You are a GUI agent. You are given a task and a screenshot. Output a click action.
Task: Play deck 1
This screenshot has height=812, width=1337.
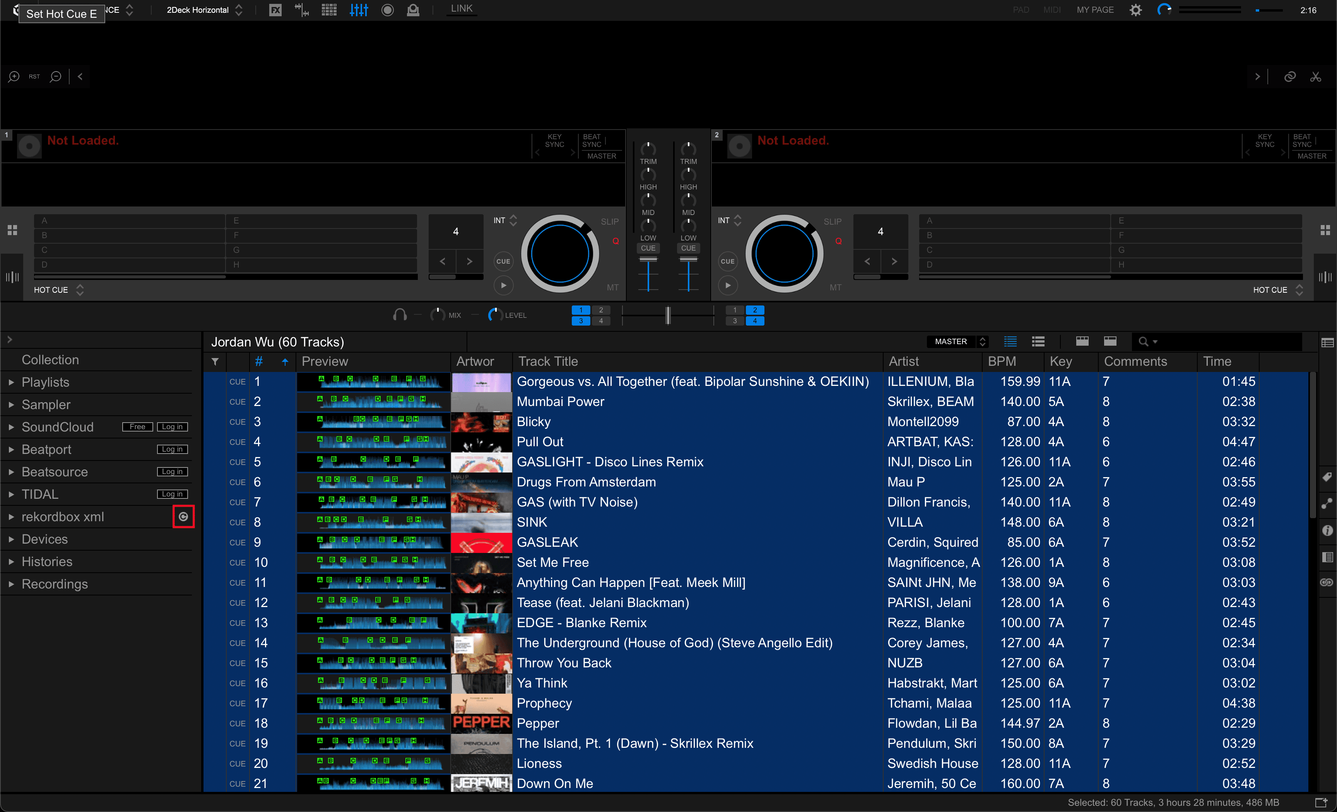click(503, 285)
